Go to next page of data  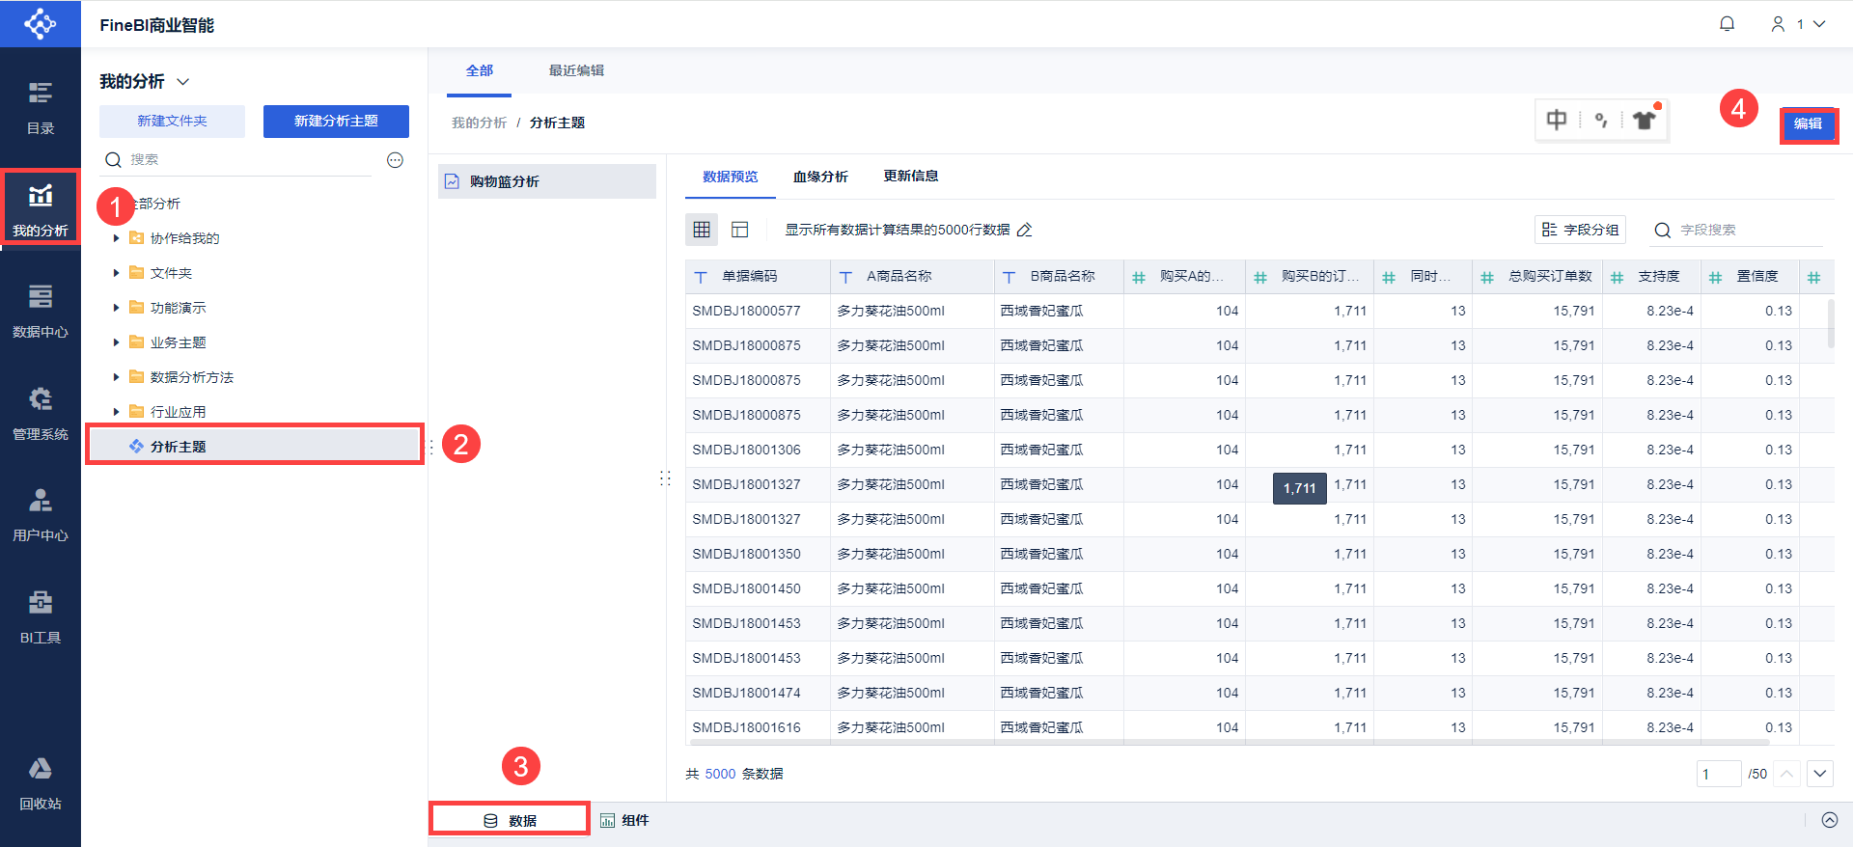coord(1819,774)
